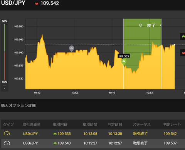Screen dimensions: 185x150
Task: Click the clock icon beside 終了
Action: [x=141, y=25]
